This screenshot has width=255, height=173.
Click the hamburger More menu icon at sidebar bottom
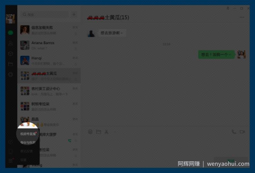11,161
